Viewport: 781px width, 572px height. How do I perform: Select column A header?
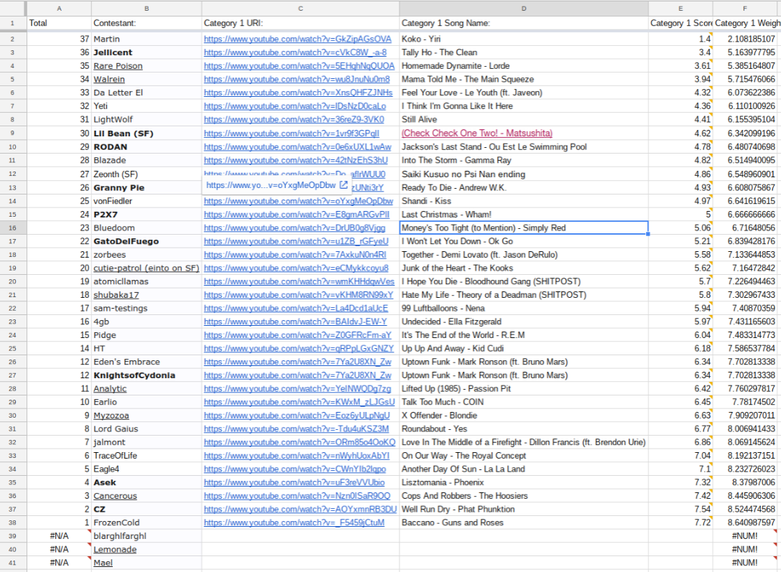pos(59,9)
